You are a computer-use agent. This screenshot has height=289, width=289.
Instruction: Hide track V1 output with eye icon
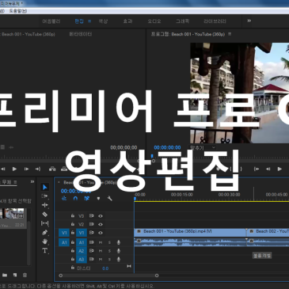(101, 233)
